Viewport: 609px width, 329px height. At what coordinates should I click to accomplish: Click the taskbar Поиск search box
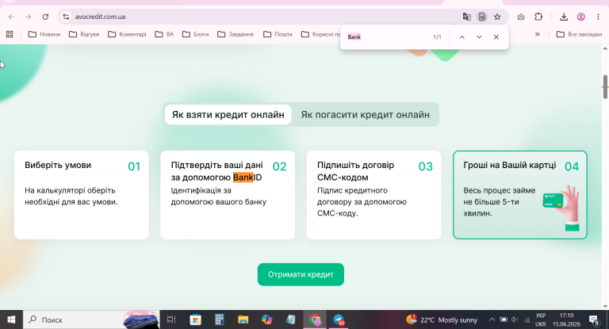pyautogui.click(x=91, y=319)
